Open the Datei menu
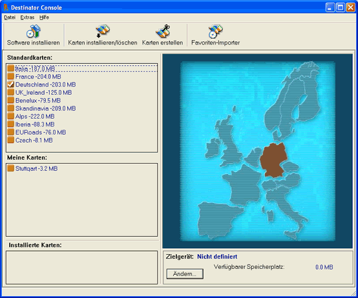This screenshot has height=298, width=358. pyautogui.click(x=10, y=17)
